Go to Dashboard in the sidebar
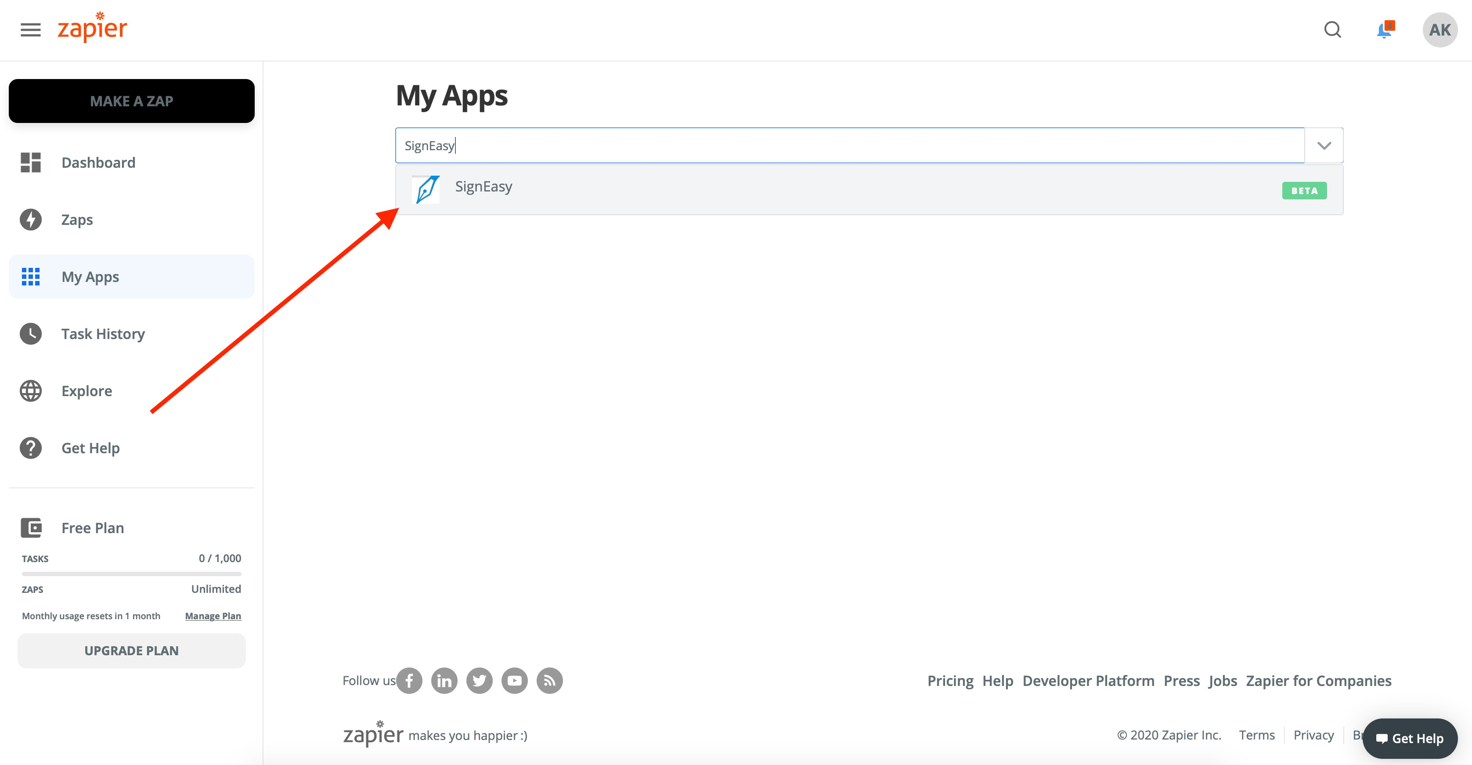The width and height of the screenshot is (1472, 765). coord(131,162)
